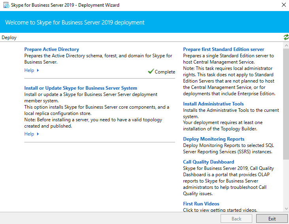Click the text 'Deploy Monitoring Reports to selected SQL'
289x224 pixels.
[229, 145]
